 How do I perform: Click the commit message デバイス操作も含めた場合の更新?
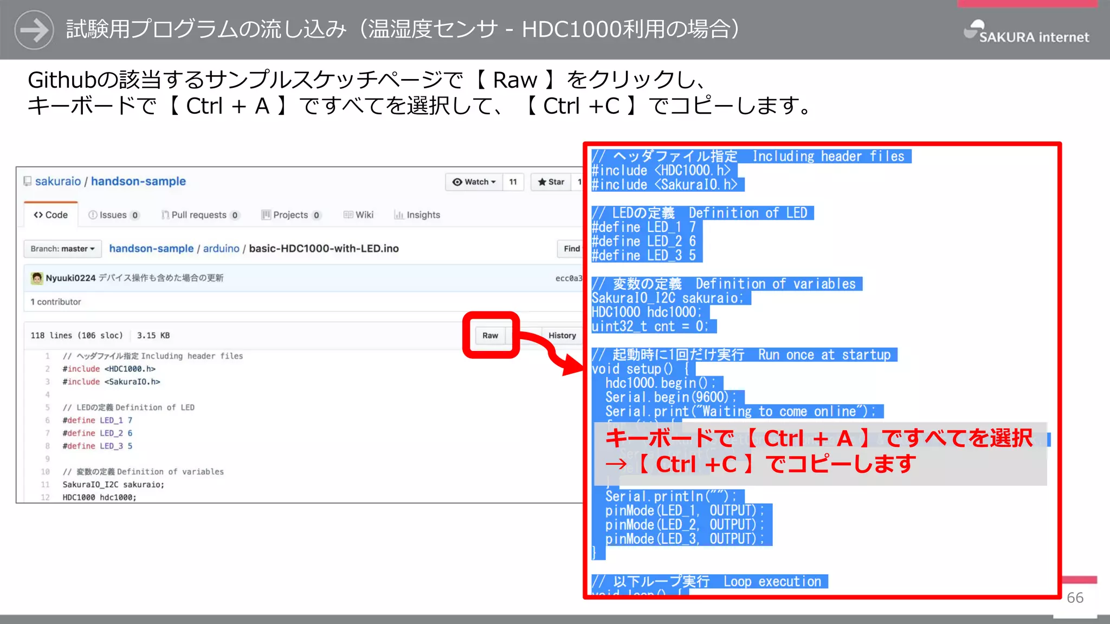point(161,278)
